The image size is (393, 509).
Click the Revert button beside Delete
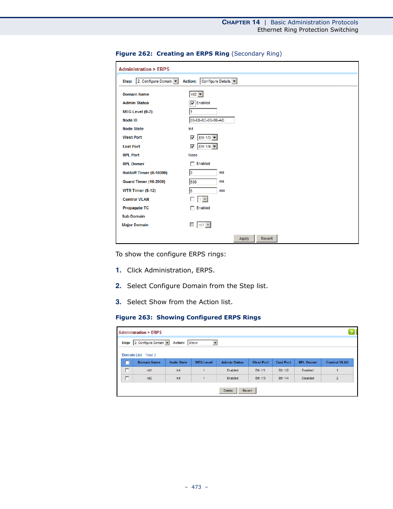pyautogui.click(x=248, y=391)
